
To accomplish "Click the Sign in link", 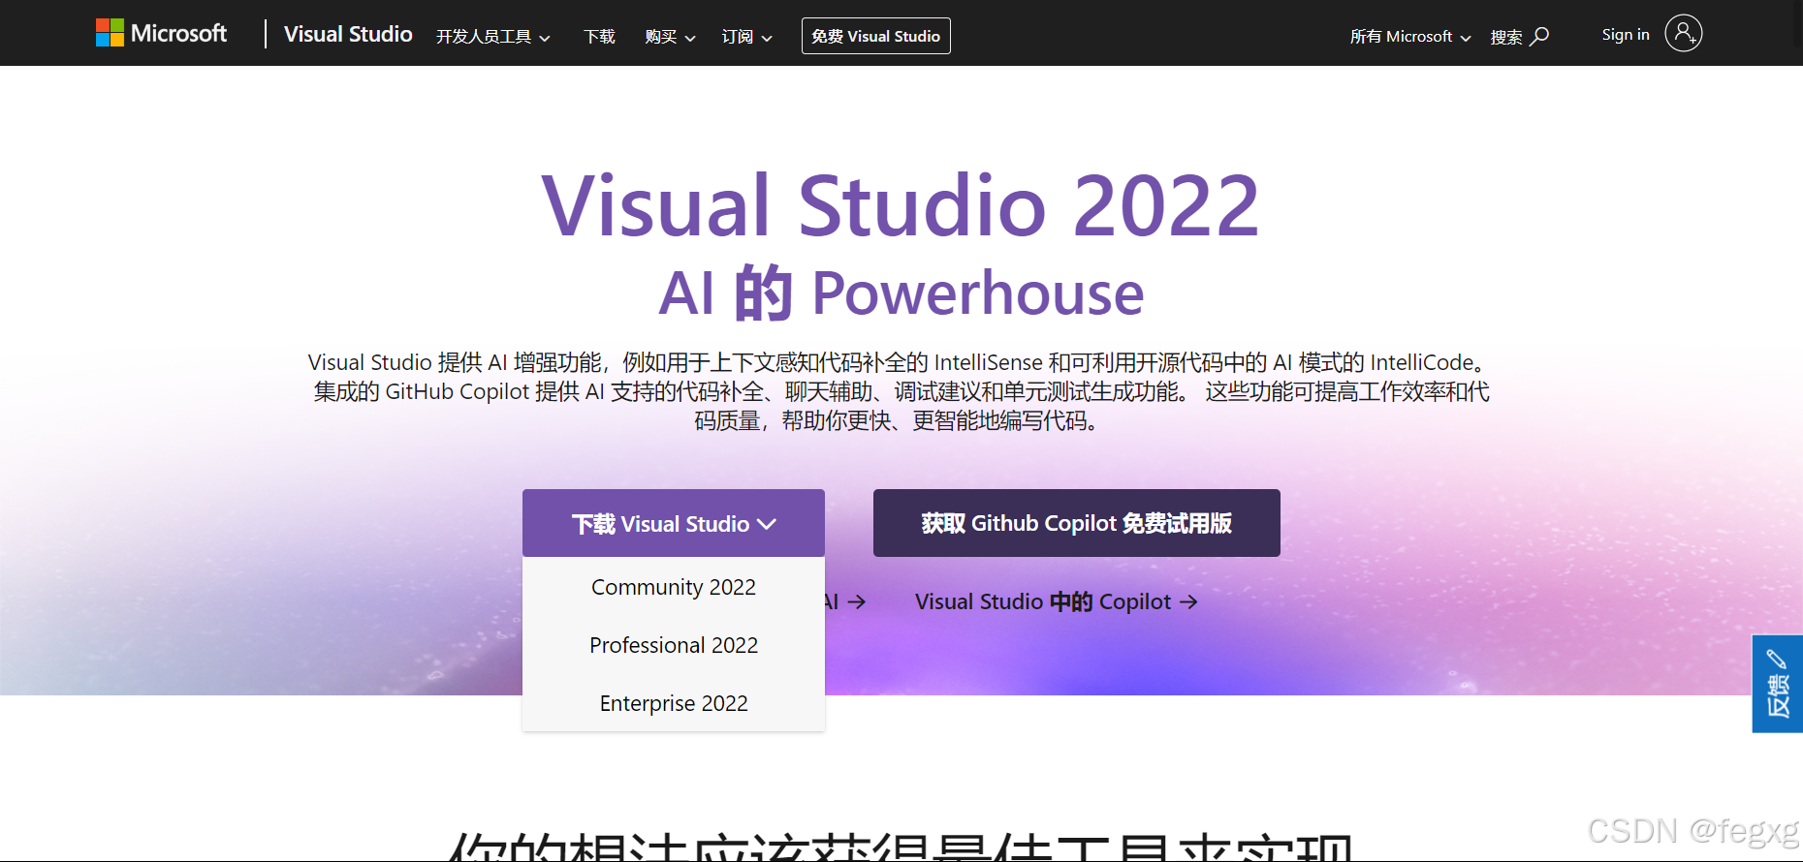I will click(x=1626, y=35).
